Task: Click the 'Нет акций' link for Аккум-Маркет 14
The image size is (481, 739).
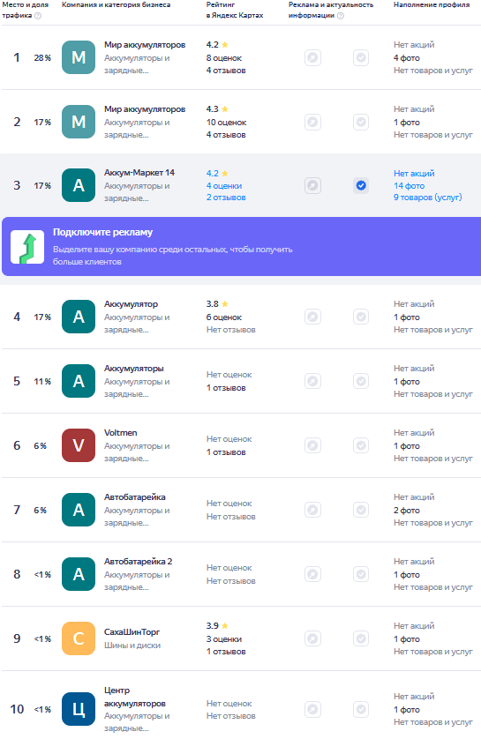Action: tap(414, 174)
